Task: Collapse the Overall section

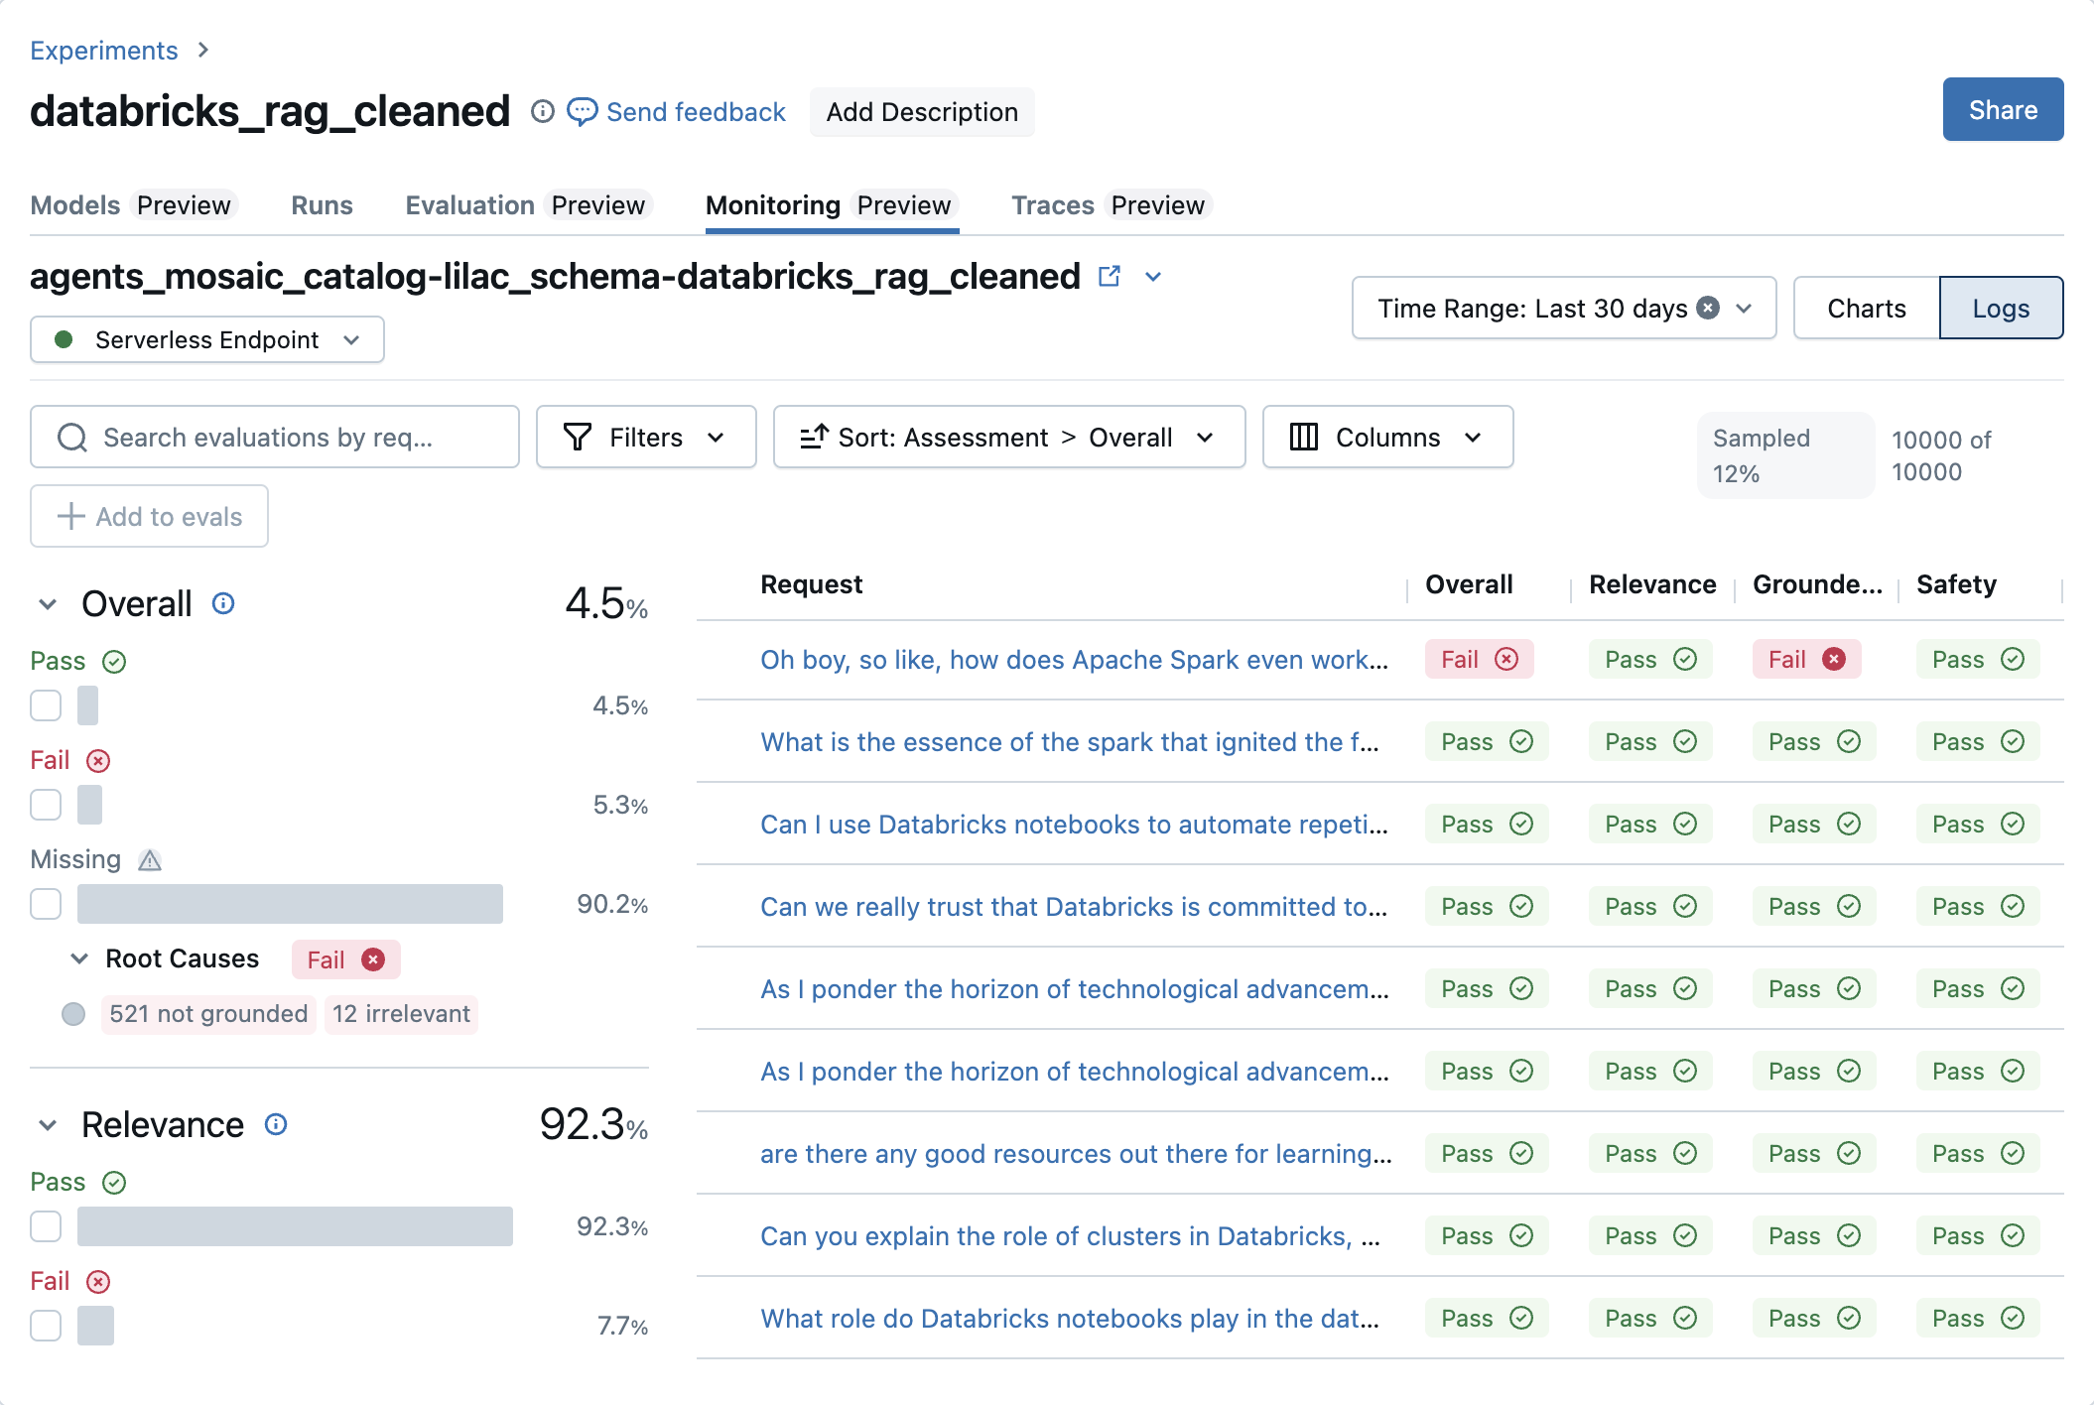Action: coord(48,604)
